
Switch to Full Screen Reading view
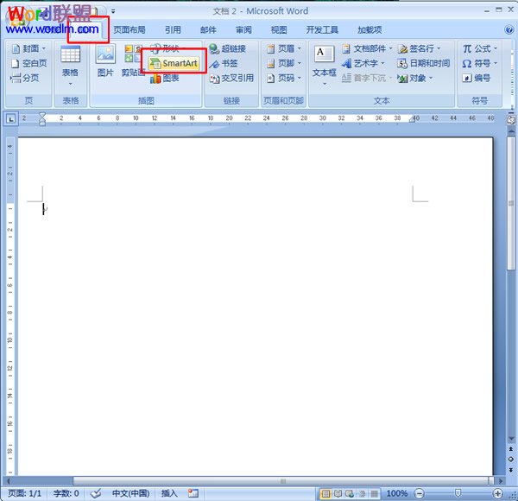(x=338, y=494)
